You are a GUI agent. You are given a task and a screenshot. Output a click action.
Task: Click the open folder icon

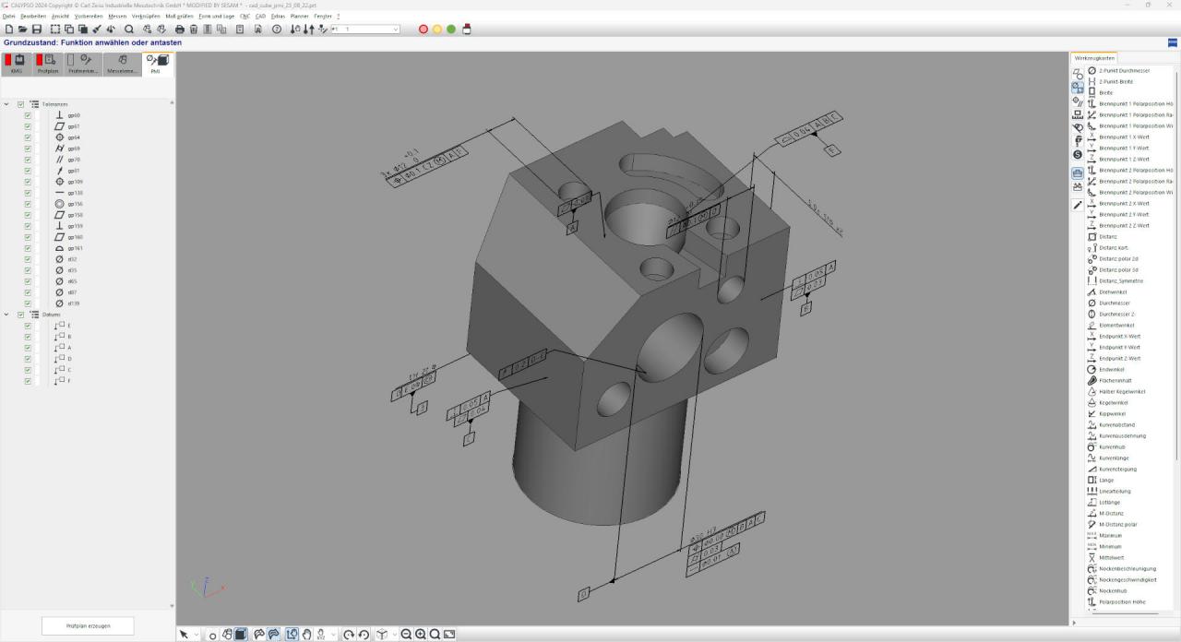22,30
